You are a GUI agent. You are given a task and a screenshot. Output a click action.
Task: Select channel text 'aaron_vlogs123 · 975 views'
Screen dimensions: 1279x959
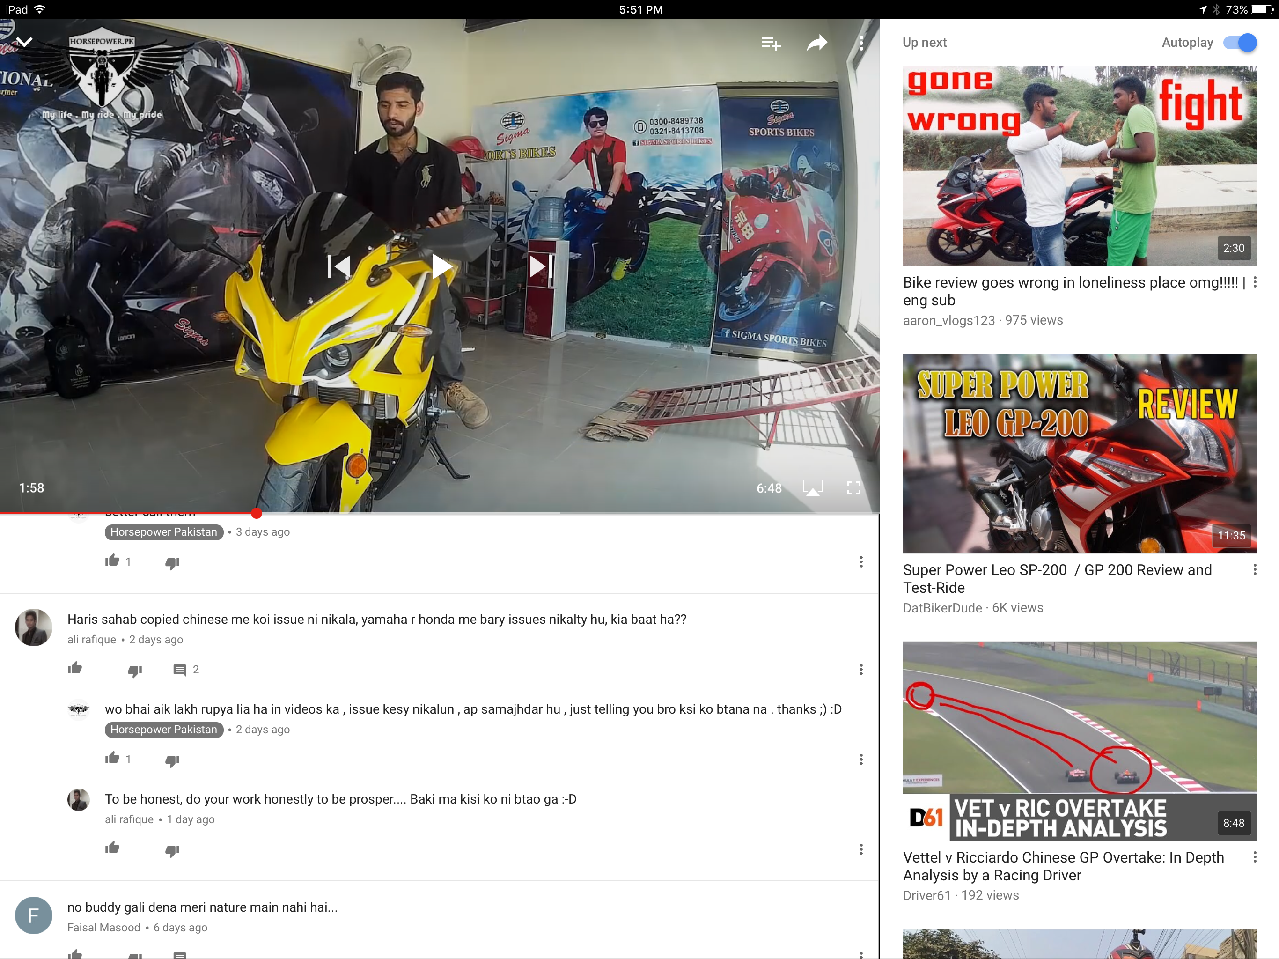(983, 320)
